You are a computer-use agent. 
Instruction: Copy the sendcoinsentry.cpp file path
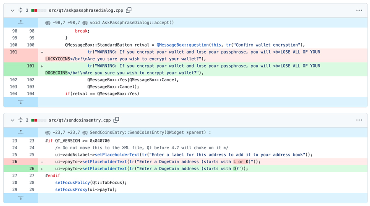(116, 120)
